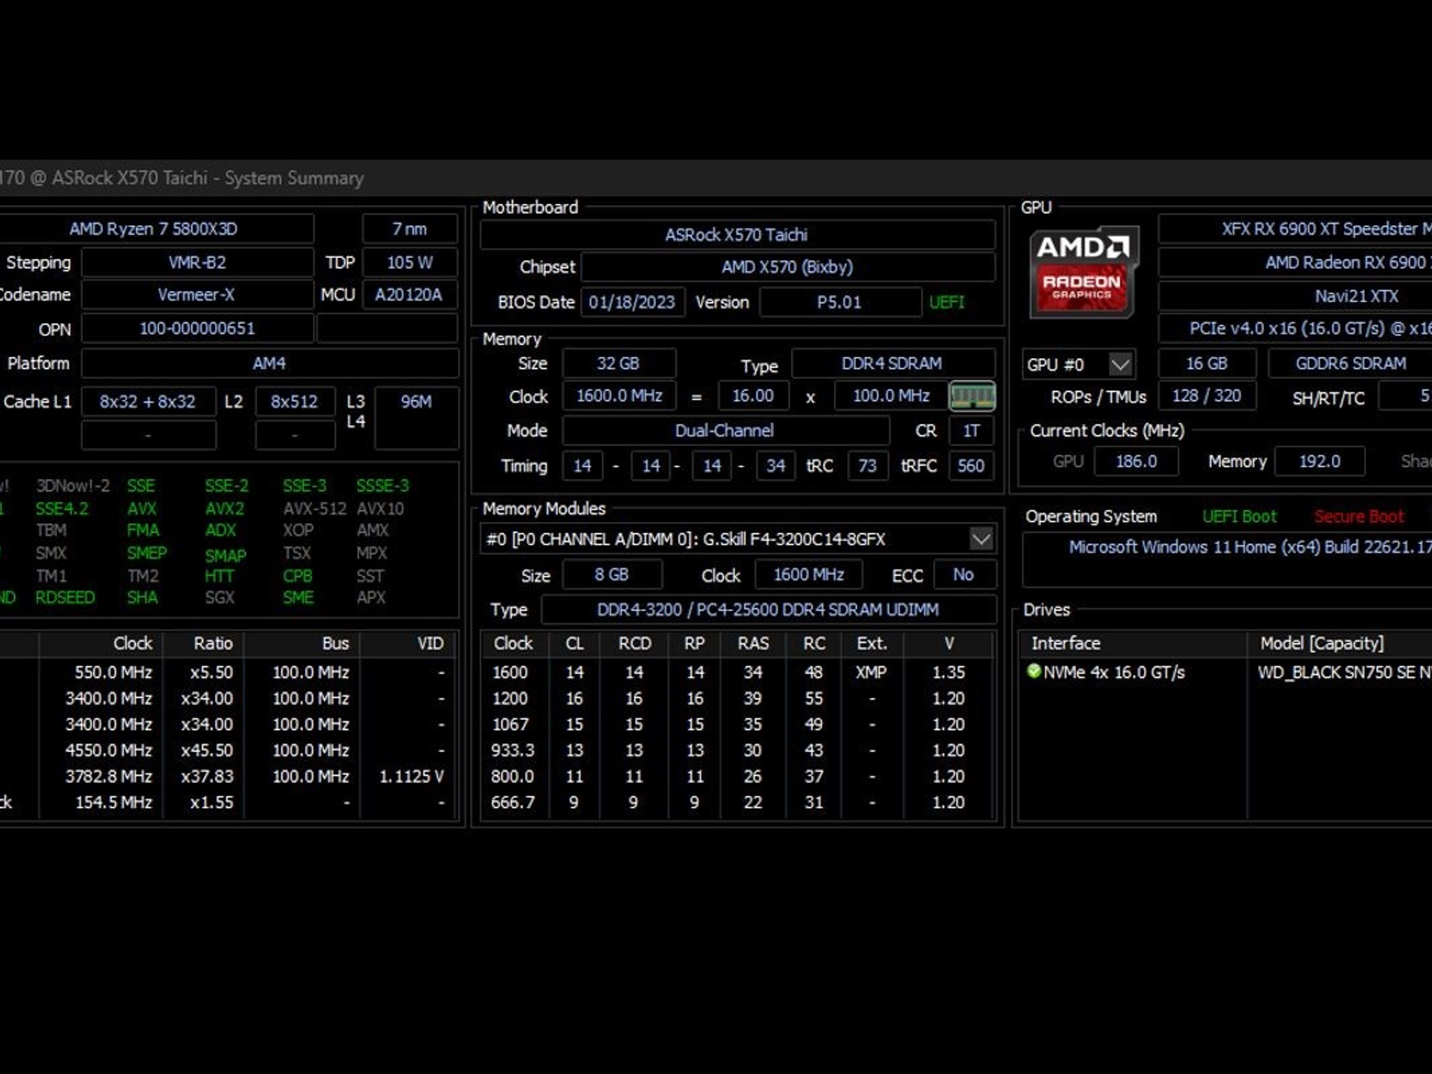This screenshot has height=1074, width=1432.
Task: Select 1200 clock row in timings table
Action: [736, 699]
